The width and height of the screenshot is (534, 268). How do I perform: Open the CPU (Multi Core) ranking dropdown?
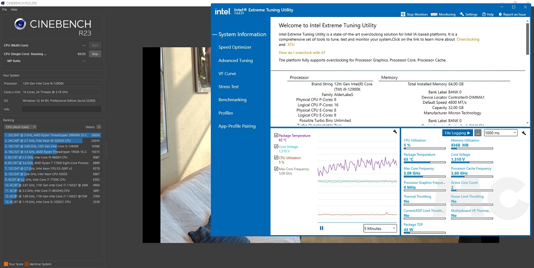click(20, 127)
